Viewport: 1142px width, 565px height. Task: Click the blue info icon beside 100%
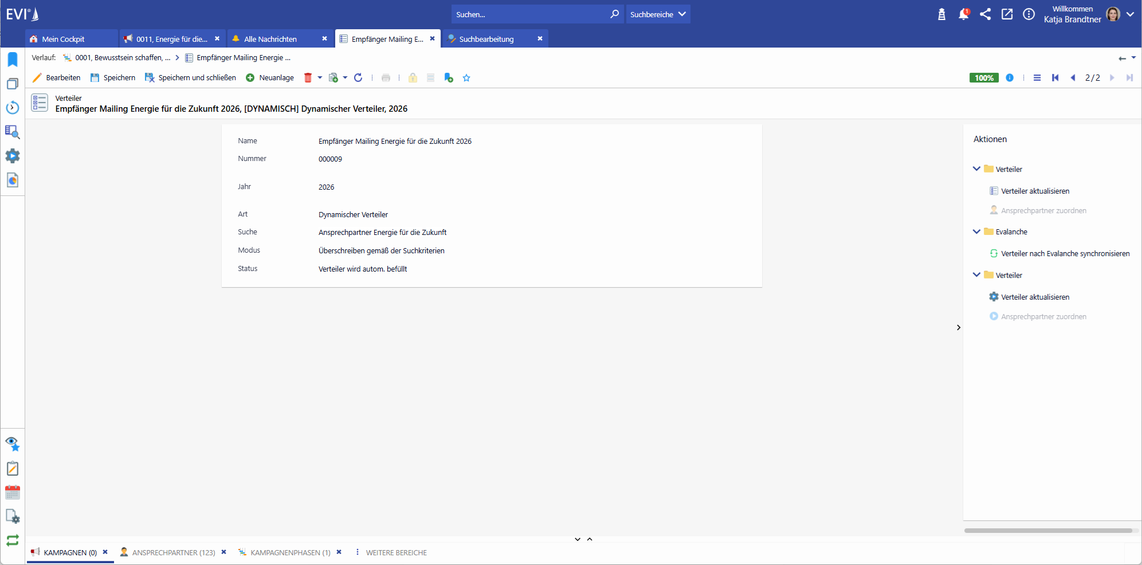(x=1010, y=78)
